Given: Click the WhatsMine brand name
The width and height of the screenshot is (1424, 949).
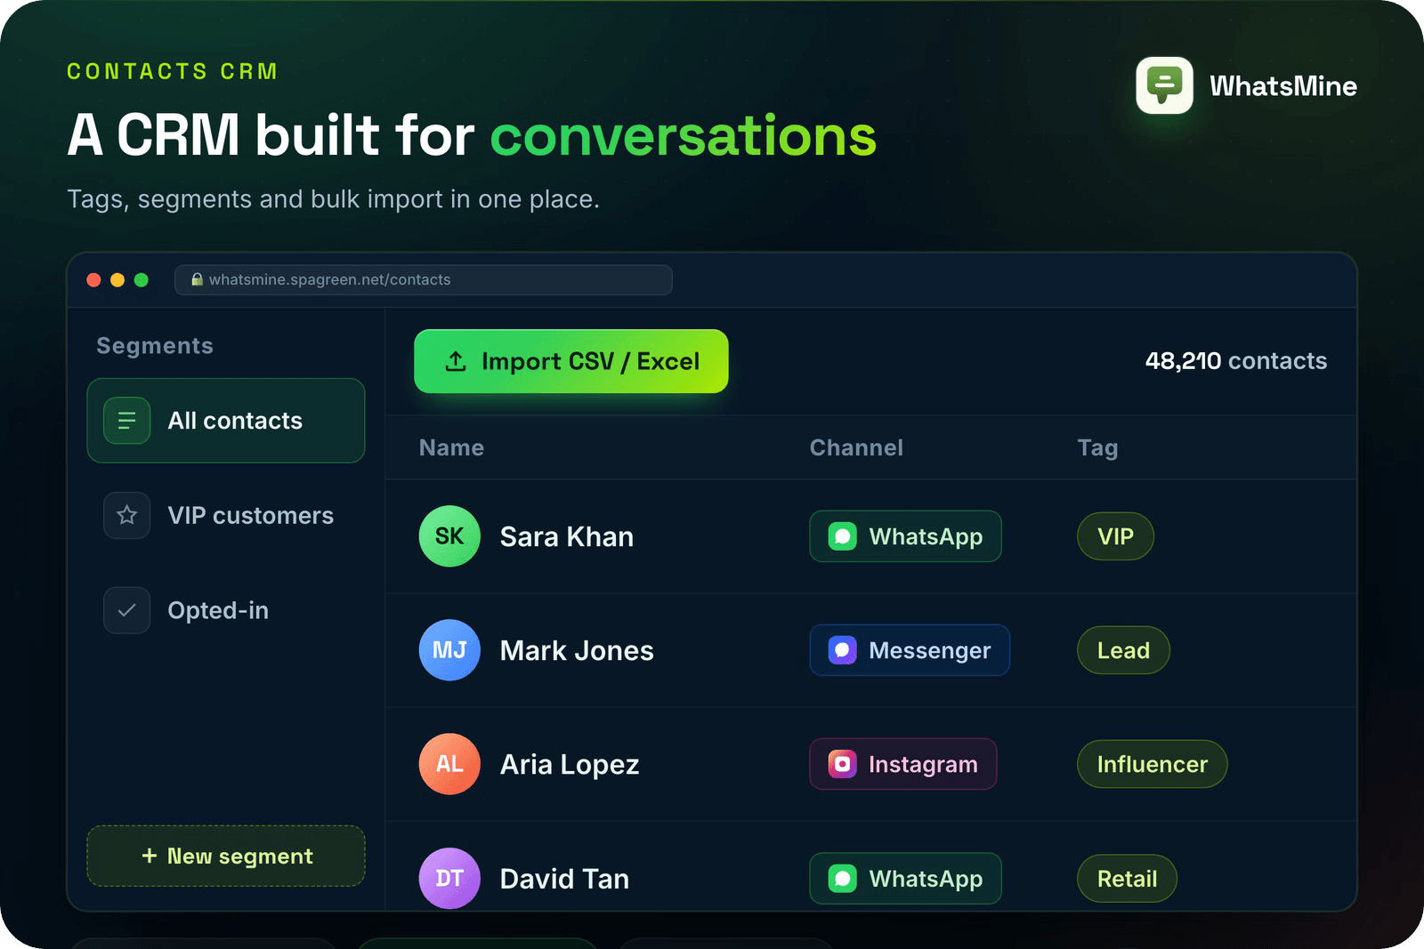Looking at the screenshot, I should point(1283,86).
